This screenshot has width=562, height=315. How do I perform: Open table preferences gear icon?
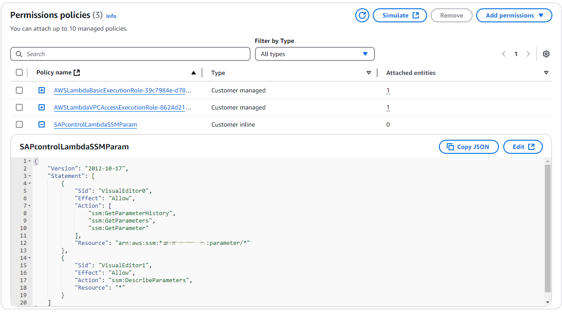546,54
